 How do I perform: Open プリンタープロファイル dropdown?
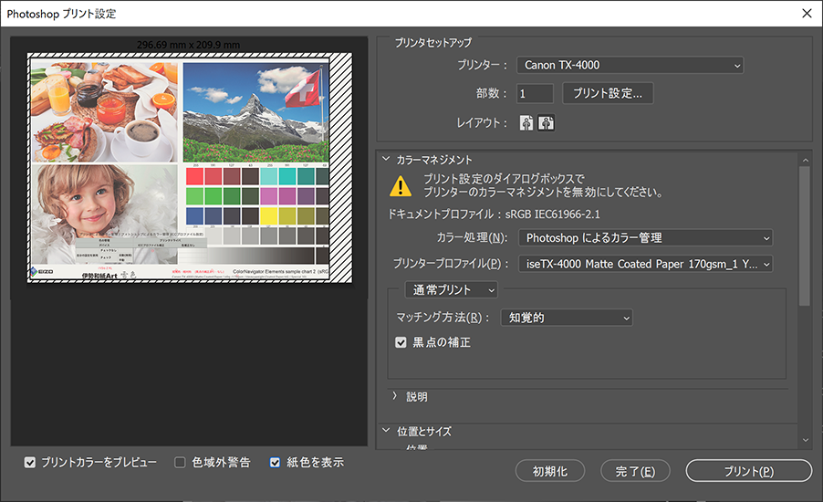[646, 264]
